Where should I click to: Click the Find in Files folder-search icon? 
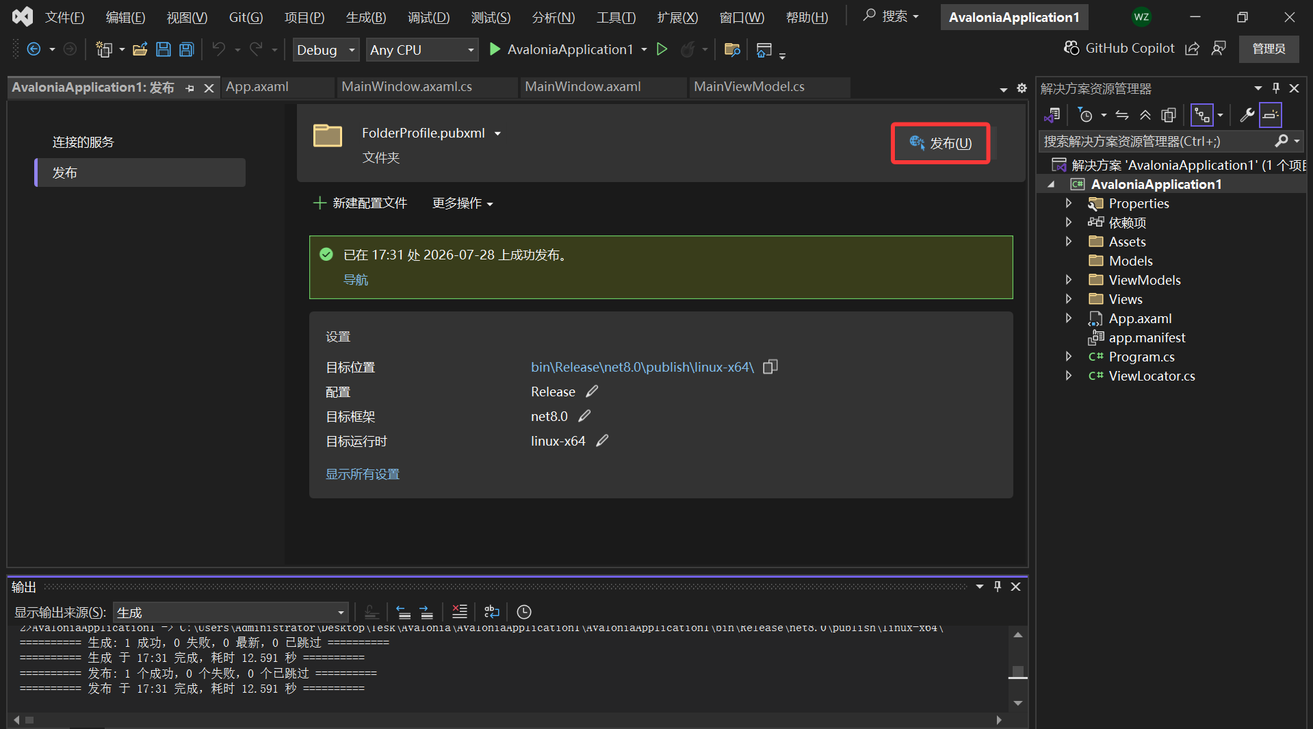pyautogui.click(x=732, y=49)
